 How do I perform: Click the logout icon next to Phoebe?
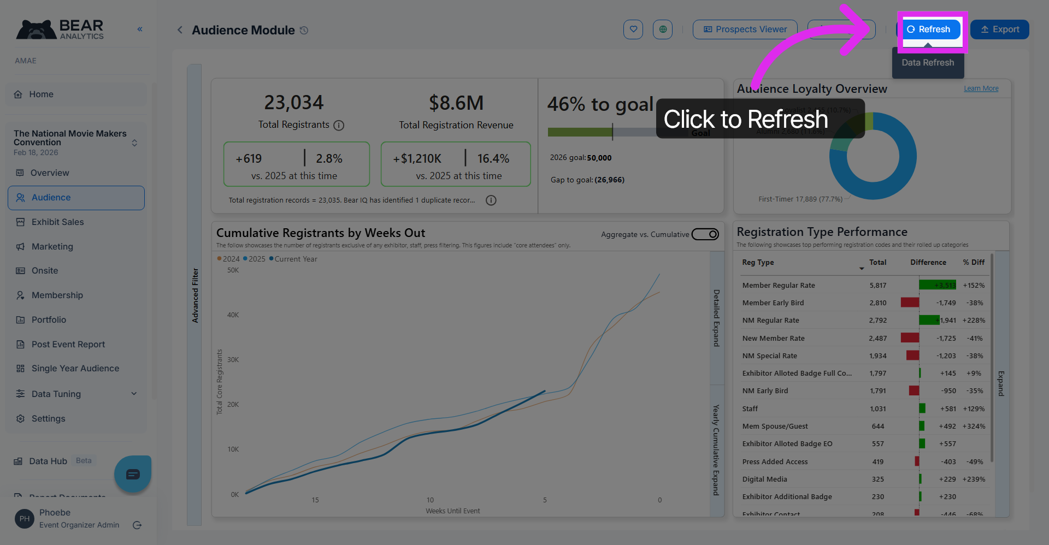tap(137, 525)
